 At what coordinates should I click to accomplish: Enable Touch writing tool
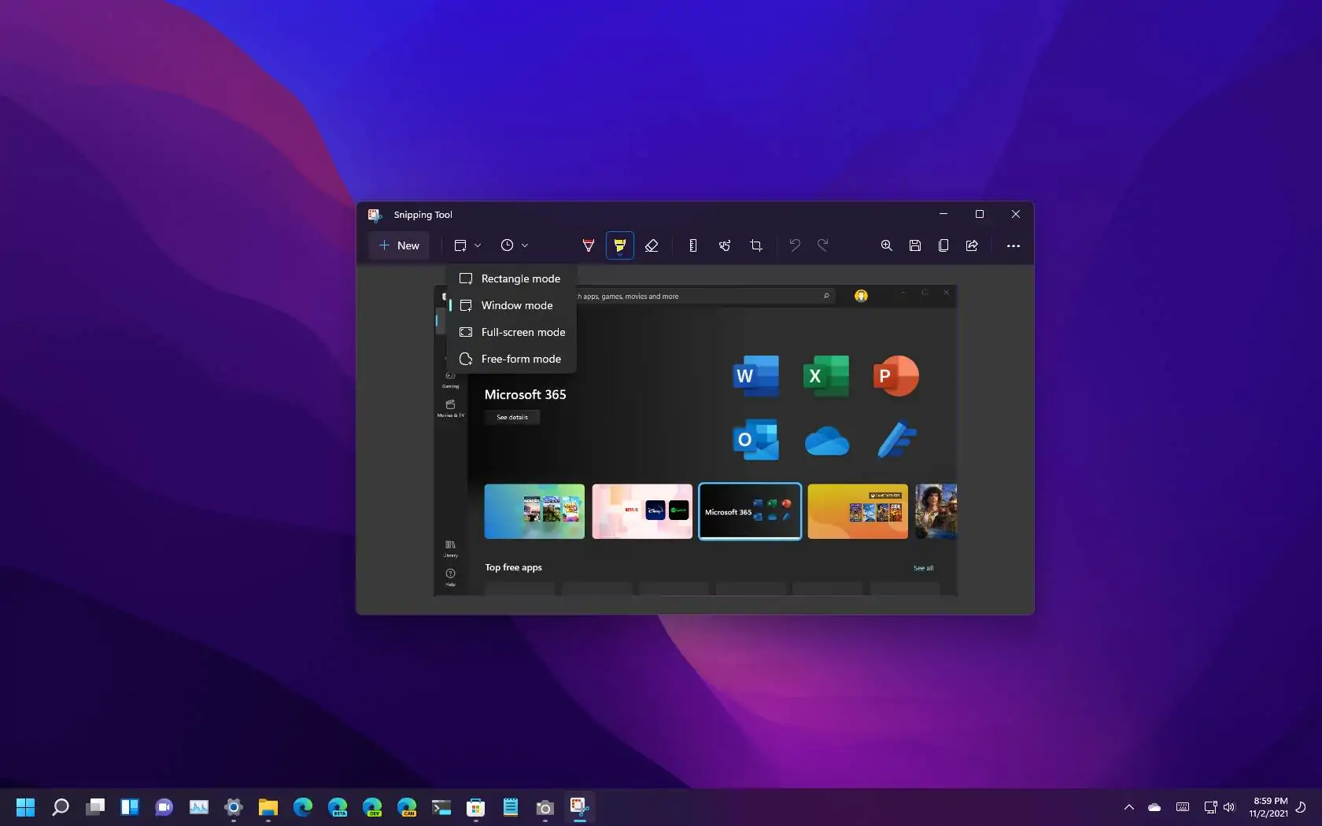(725, 245)
